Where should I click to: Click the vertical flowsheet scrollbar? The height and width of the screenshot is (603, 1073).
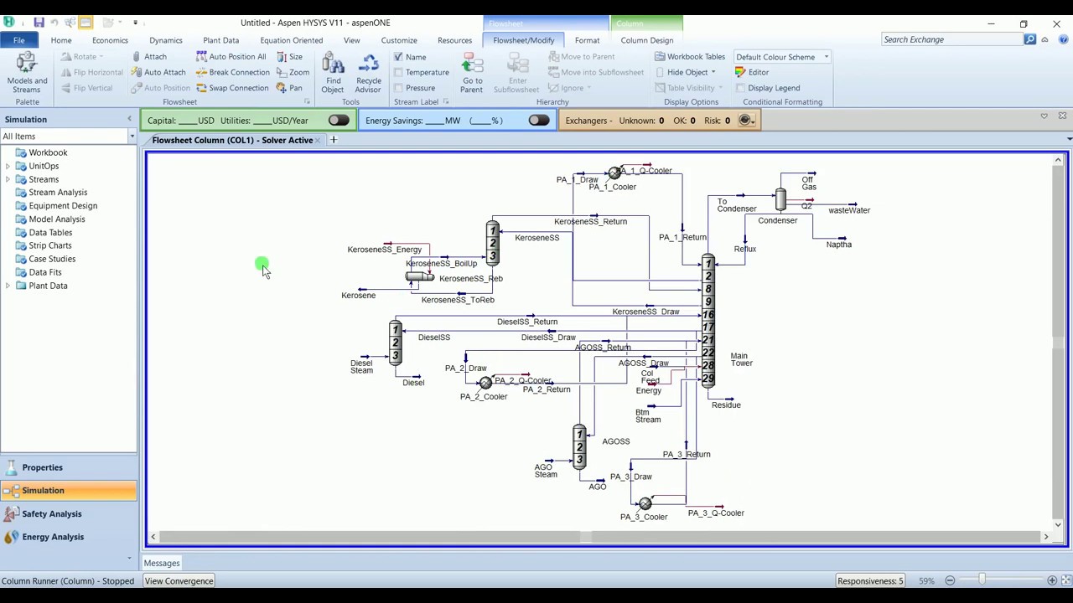(x=1059, y=342)
